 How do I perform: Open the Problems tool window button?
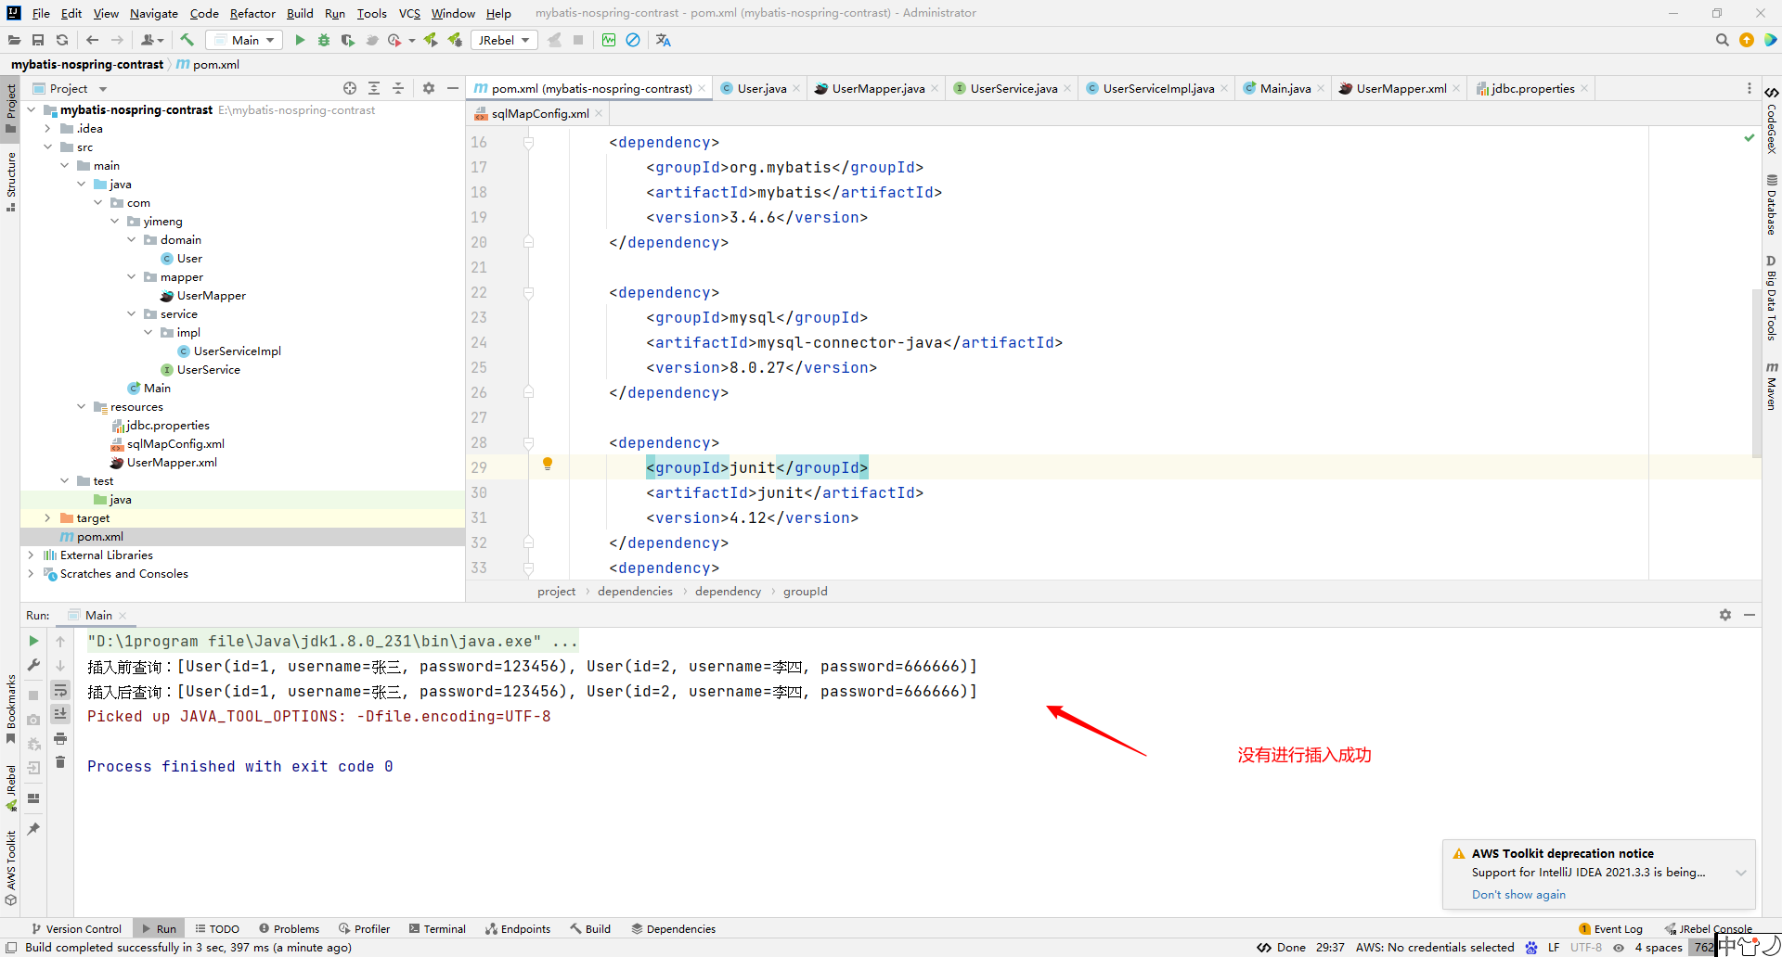290,928
